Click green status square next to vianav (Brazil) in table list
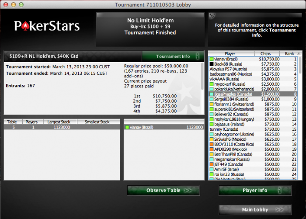The height and width of the screenshot is (219, 306). (x=127, y=128)
